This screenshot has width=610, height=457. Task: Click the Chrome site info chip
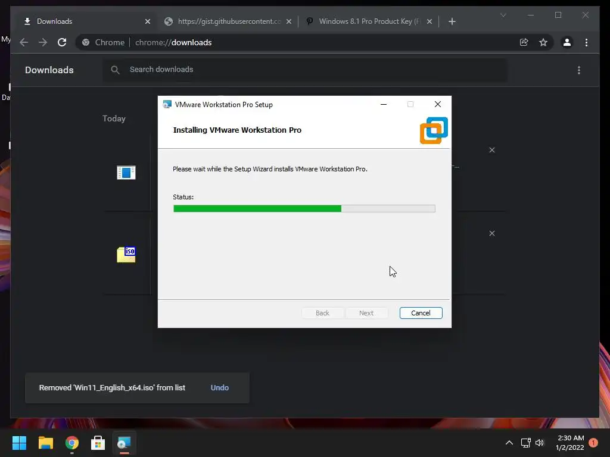click(104, 42)
